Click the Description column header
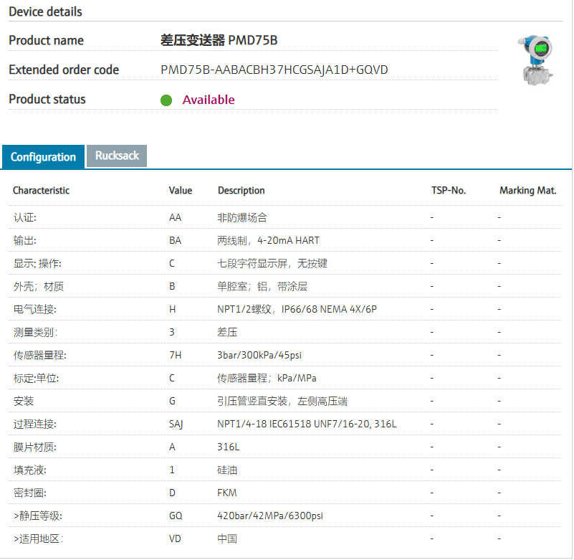This screenshot has width=574, height=560. (x=241, y=191)
